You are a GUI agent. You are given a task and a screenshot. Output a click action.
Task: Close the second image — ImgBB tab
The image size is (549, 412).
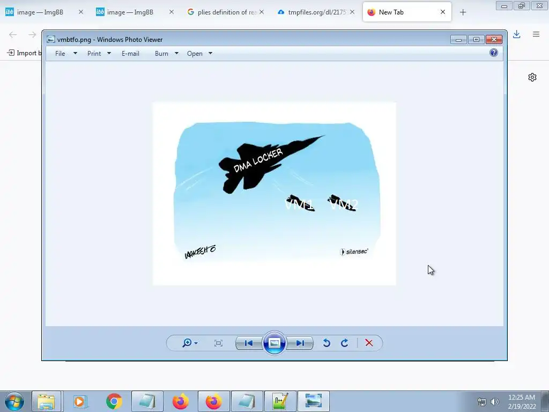(x=172, y=12)
